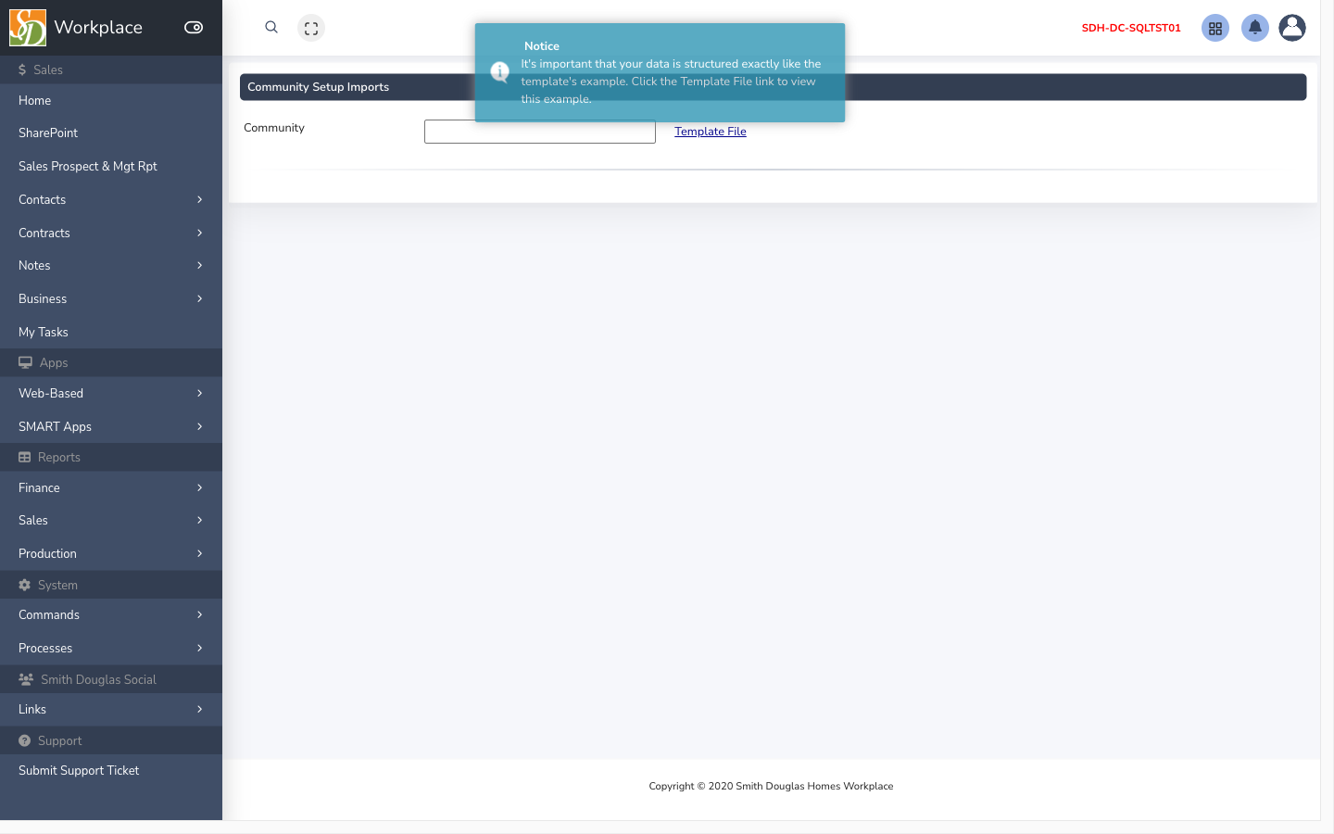Click the SDH-DC-SQLTST01 server label
Screen dimensions: 1334x834
1131,29
